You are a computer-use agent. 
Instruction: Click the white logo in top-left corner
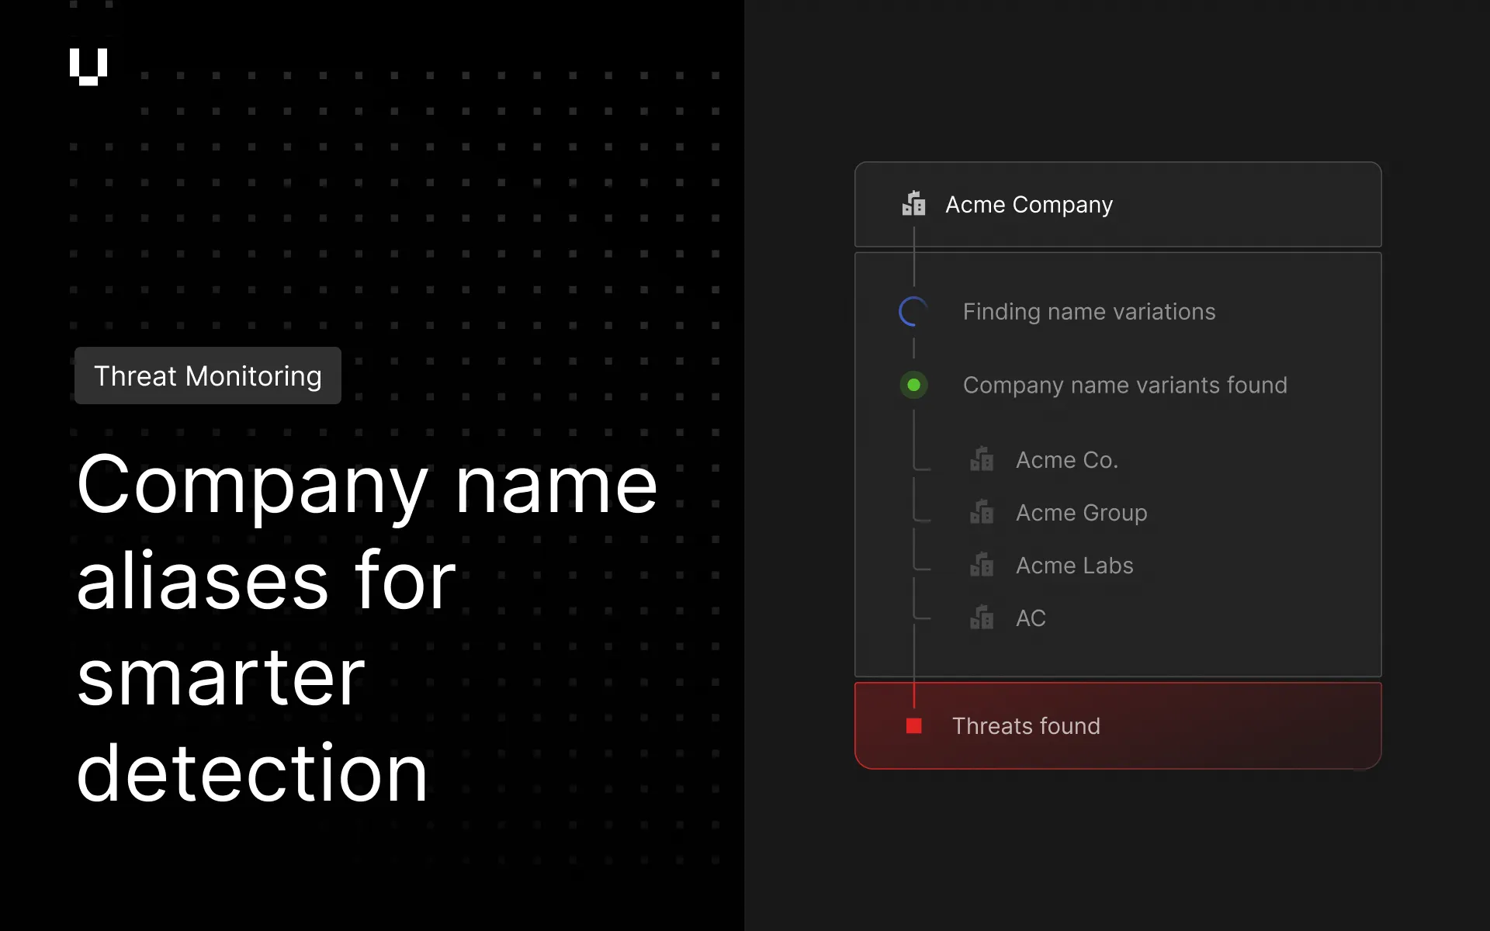(x=88, y=67)
